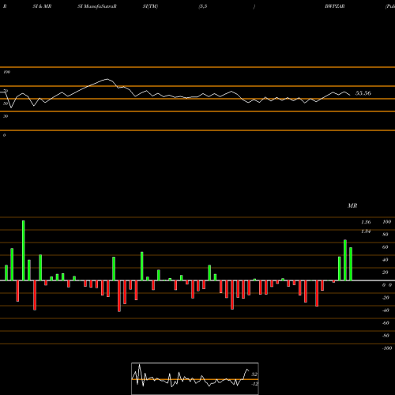Click the -80 label on the MR axis
395x395 pixels.
pos(386,336)
